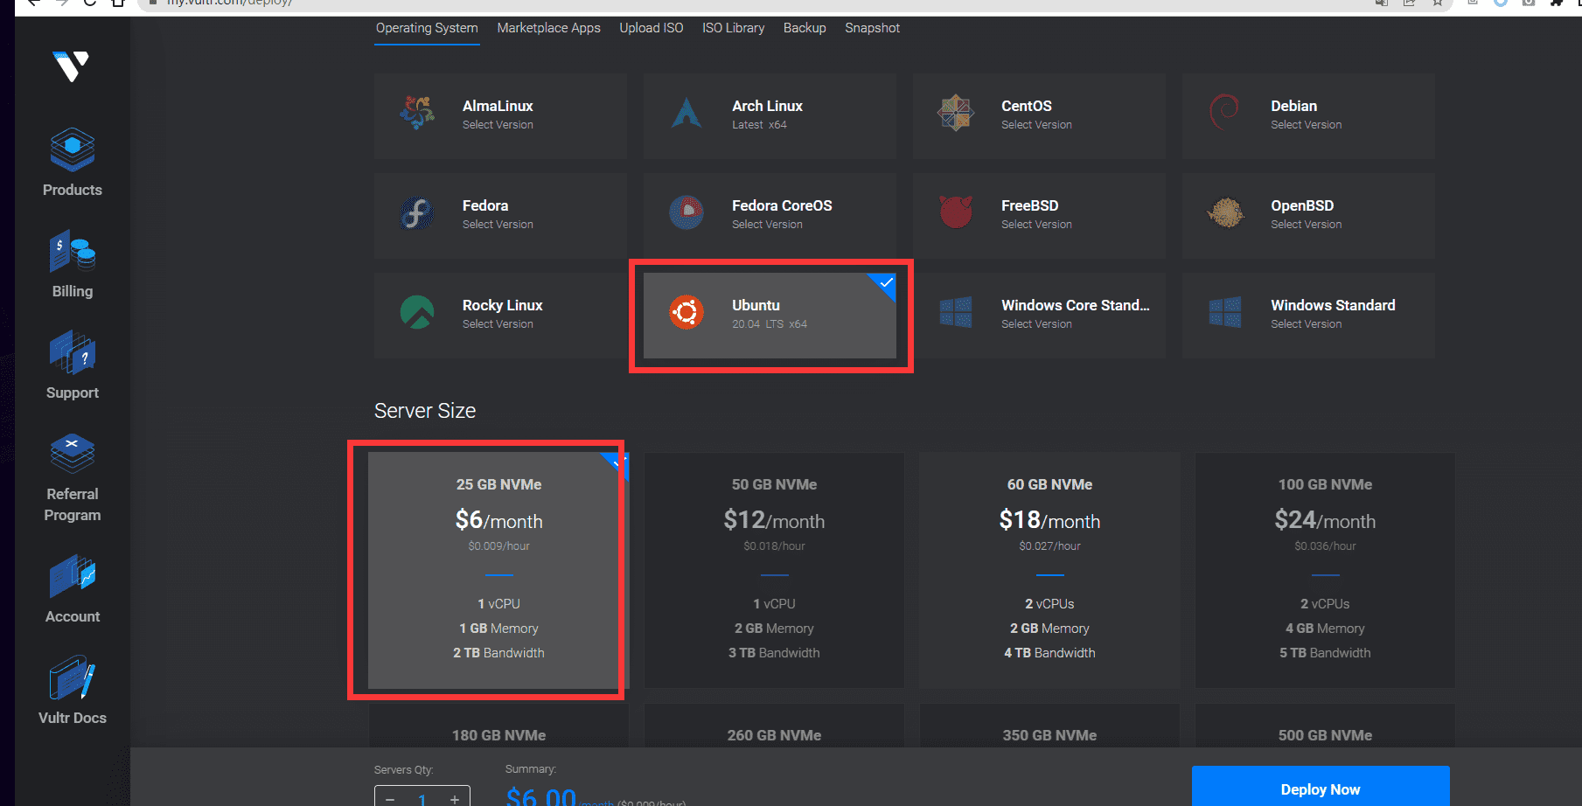1582x806 pixels.
Task: Choose the Fedora logo icon
Action: pos(417,212)
